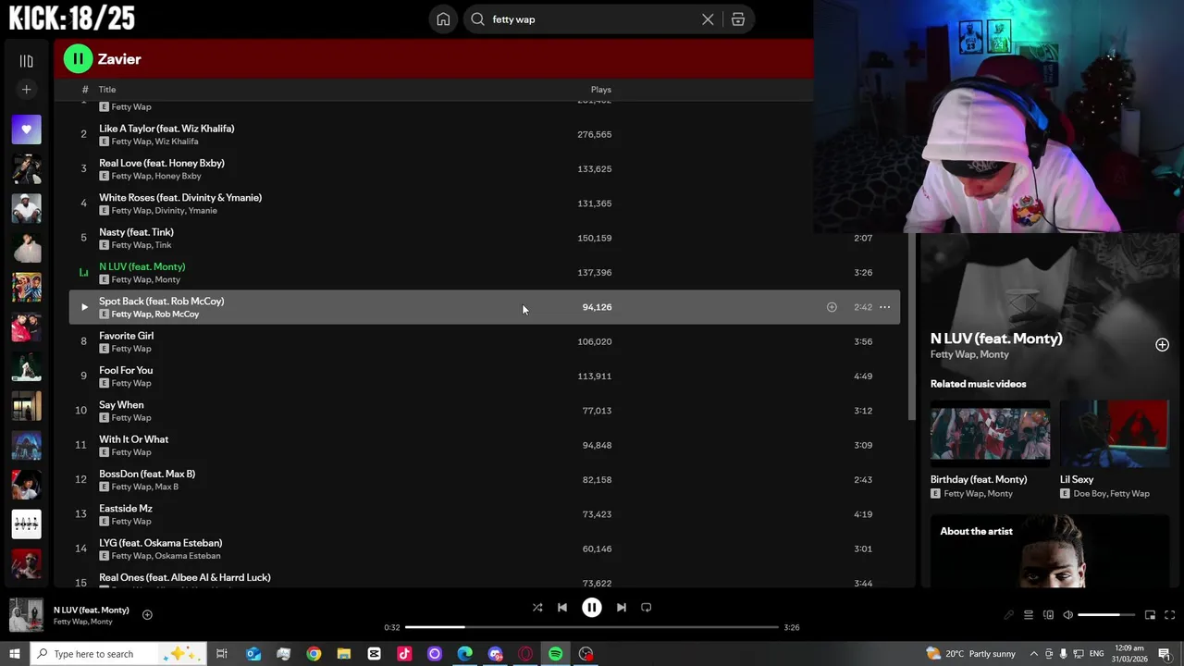Click taskbar 'Type here to search' box
The image size is (1184, 666).
click(118, 654)
